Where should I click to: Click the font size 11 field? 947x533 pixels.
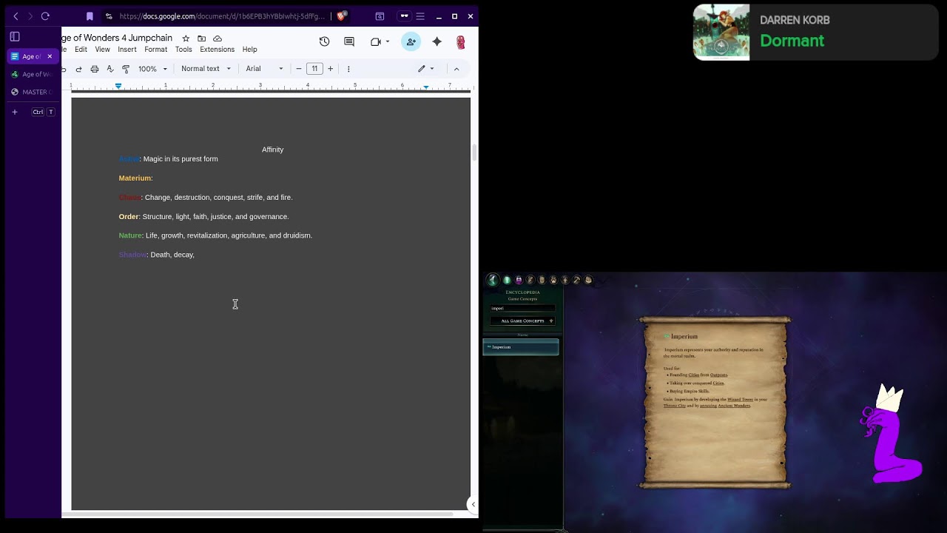[314, 69]
